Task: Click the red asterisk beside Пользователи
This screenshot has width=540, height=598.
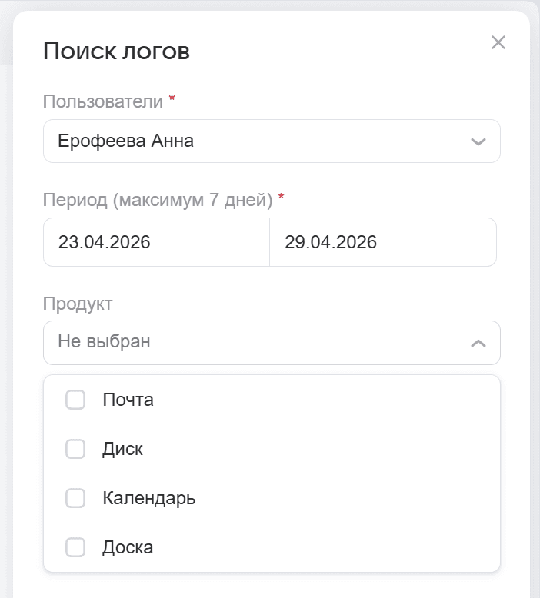Action: [x=172, y=98]
